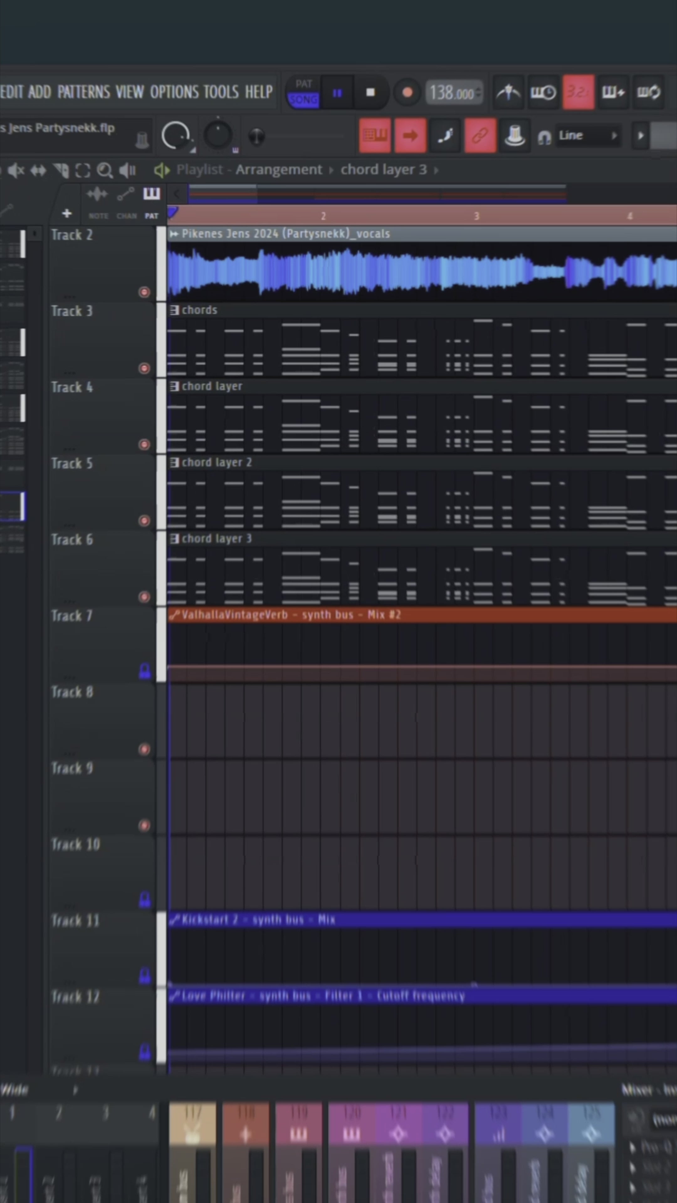Open the OPTIONS menu
The image size is (677, 1203).
(174, 92)
